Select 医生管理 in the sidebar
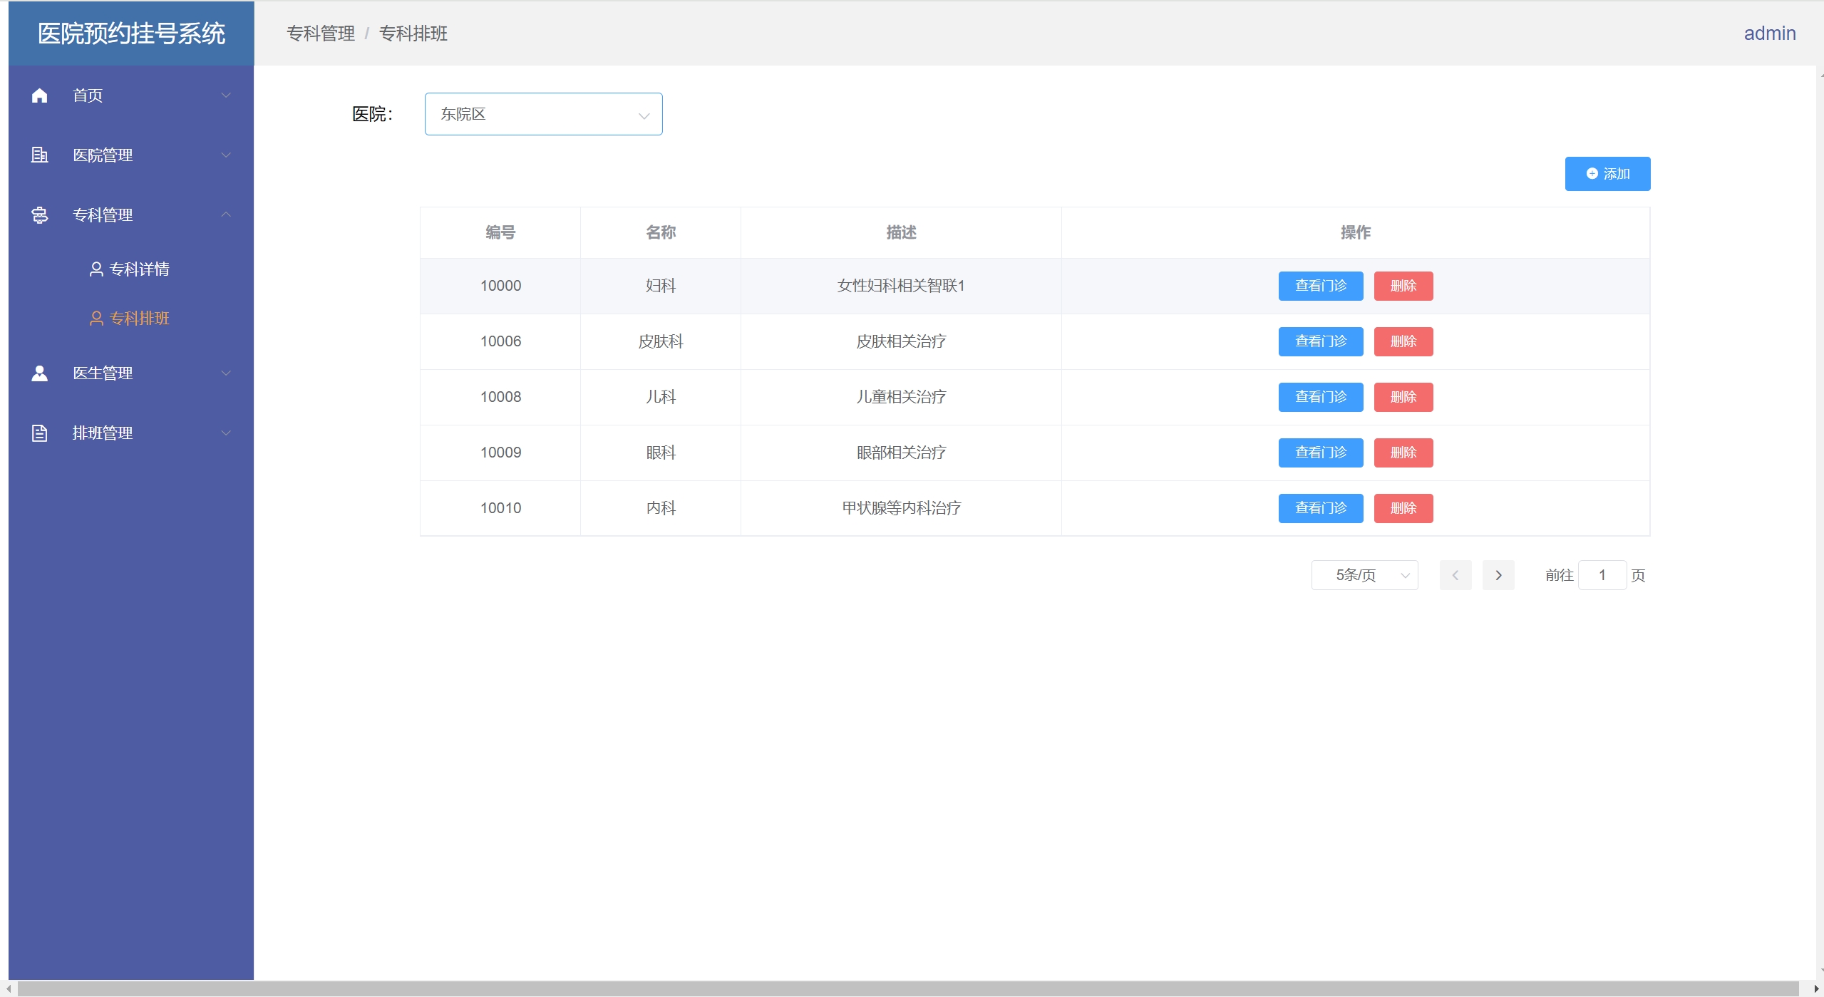This screenshot has height=997, width=1824. (x=103, y=373)
